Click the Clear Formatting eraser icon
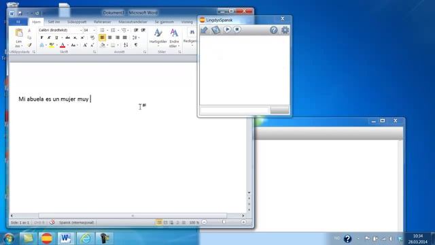Image resolution: width=435 pixels, height=245 pixels. pyautogui.click(x=92, y=37)
